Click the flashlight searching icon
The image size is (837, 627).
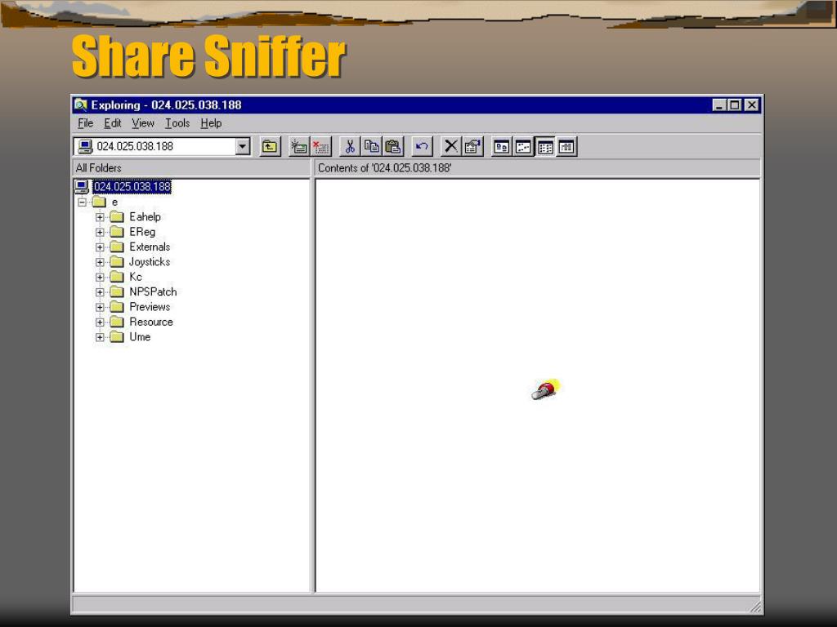point(545,389)
